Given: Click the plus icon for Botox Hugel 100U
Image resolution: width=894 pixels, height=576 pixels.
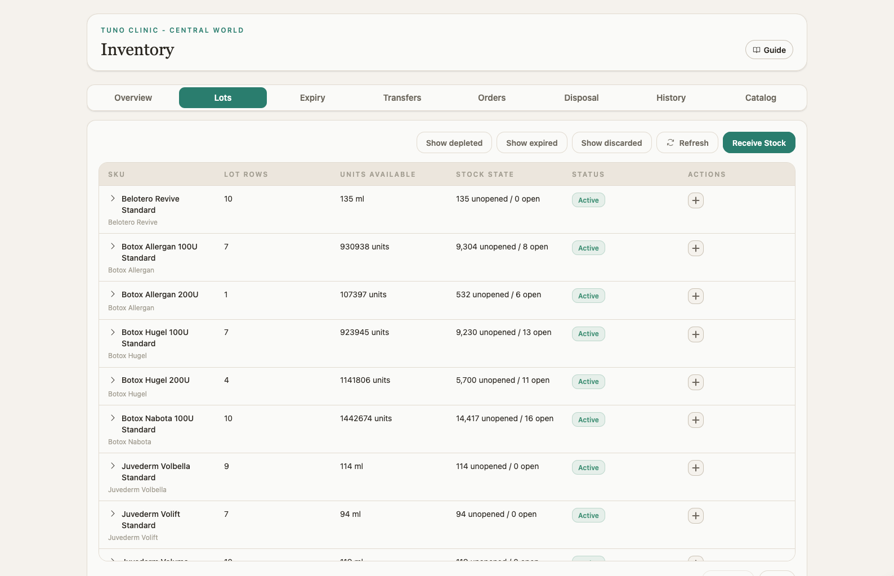Looking at the screenshot, I should [696, 334].
